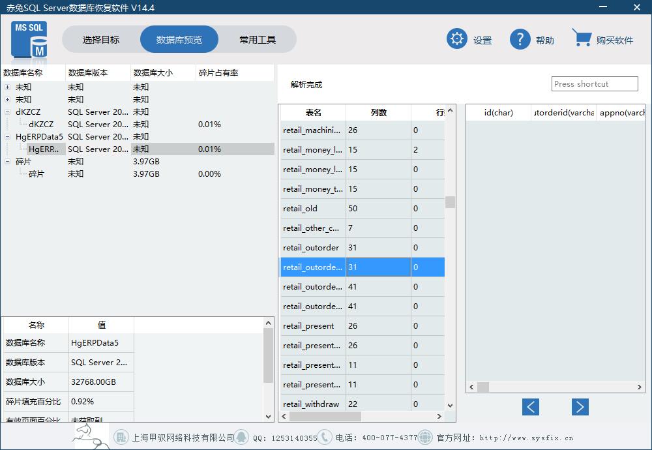Select the retail_other_c... table row
Viewport: 652px width, 450px height.
pos(363,228)
